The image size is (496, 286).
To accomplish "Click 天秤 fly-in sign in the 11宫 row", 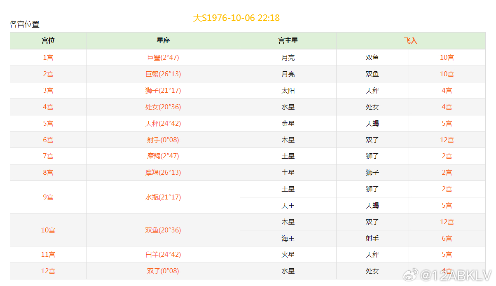I will coord(372,255).
